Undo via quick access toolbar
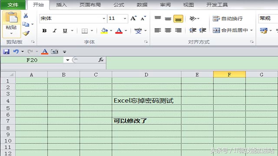Viewport: 278px width, 156px height. point(16,52)
